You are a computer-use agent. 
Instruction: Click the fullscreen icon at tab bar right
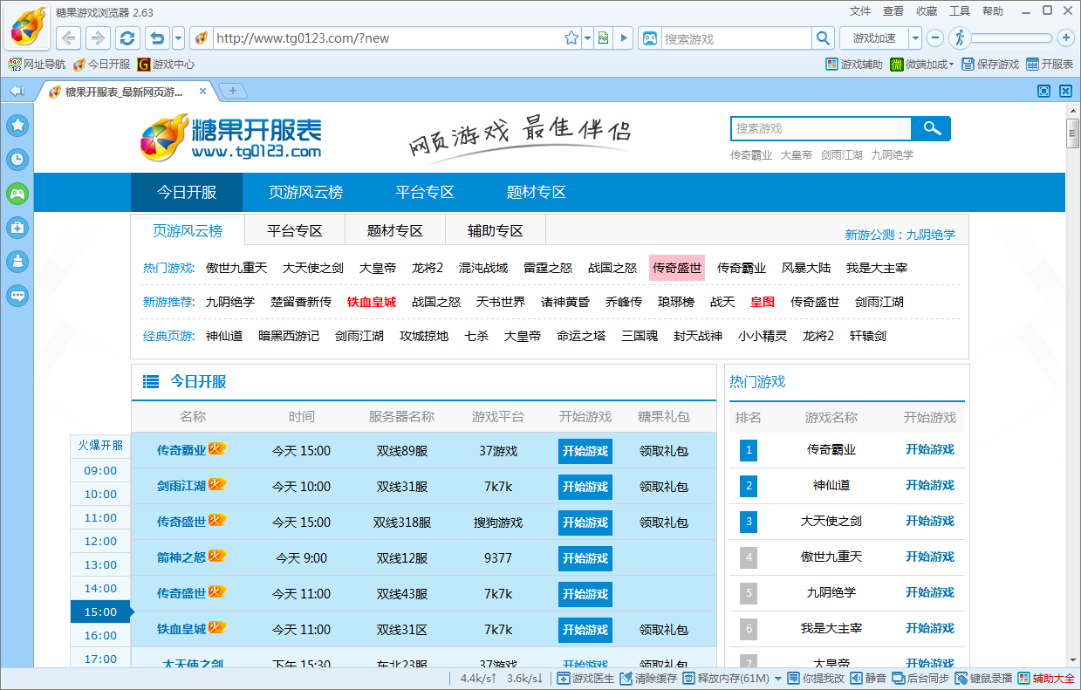[1043, 91]
